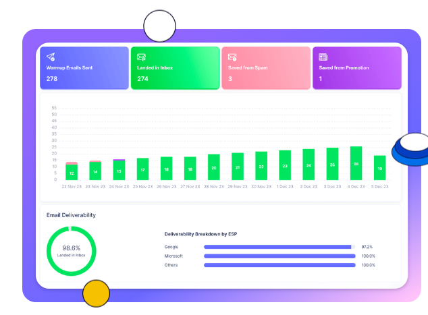428x315 pixels.
Task: Select the Saved from Promotion card
Action: click(x=356, y=68)
